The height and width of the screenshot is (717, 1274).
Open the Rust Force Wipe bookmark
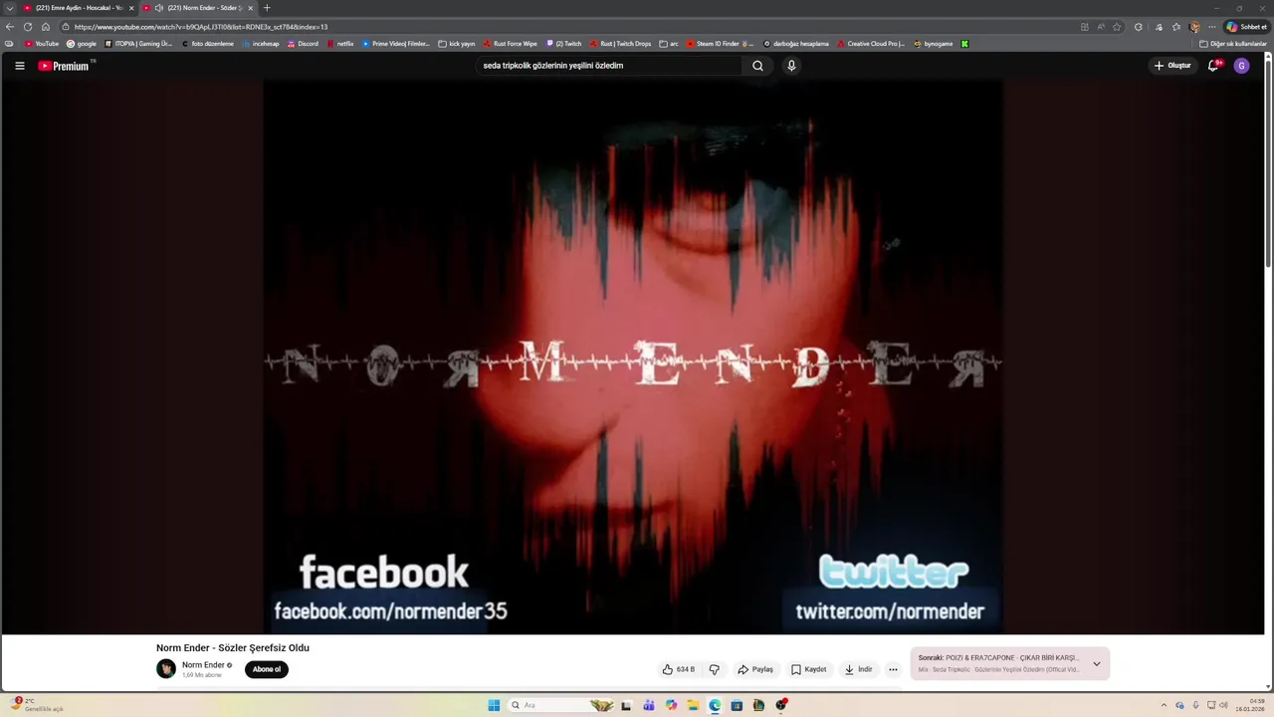click(x=511, y=44)
